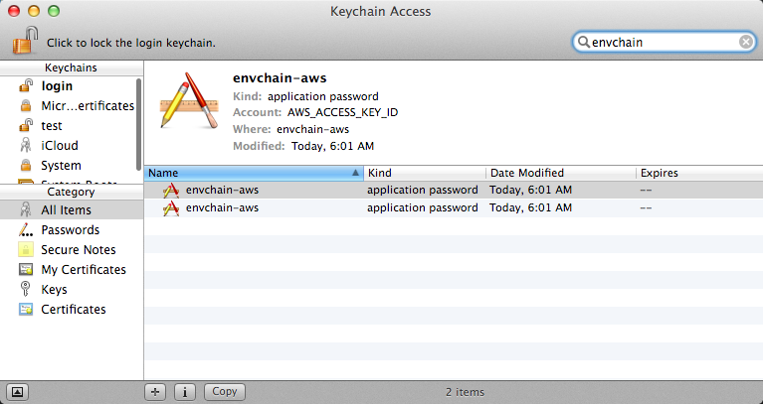
Task: Select the System keychain
Action: (61, 166)
